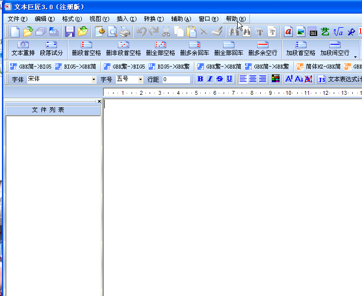Click the 加段首空格 button
The width and height of the screenshot is (362, 296).
(301, 49)
